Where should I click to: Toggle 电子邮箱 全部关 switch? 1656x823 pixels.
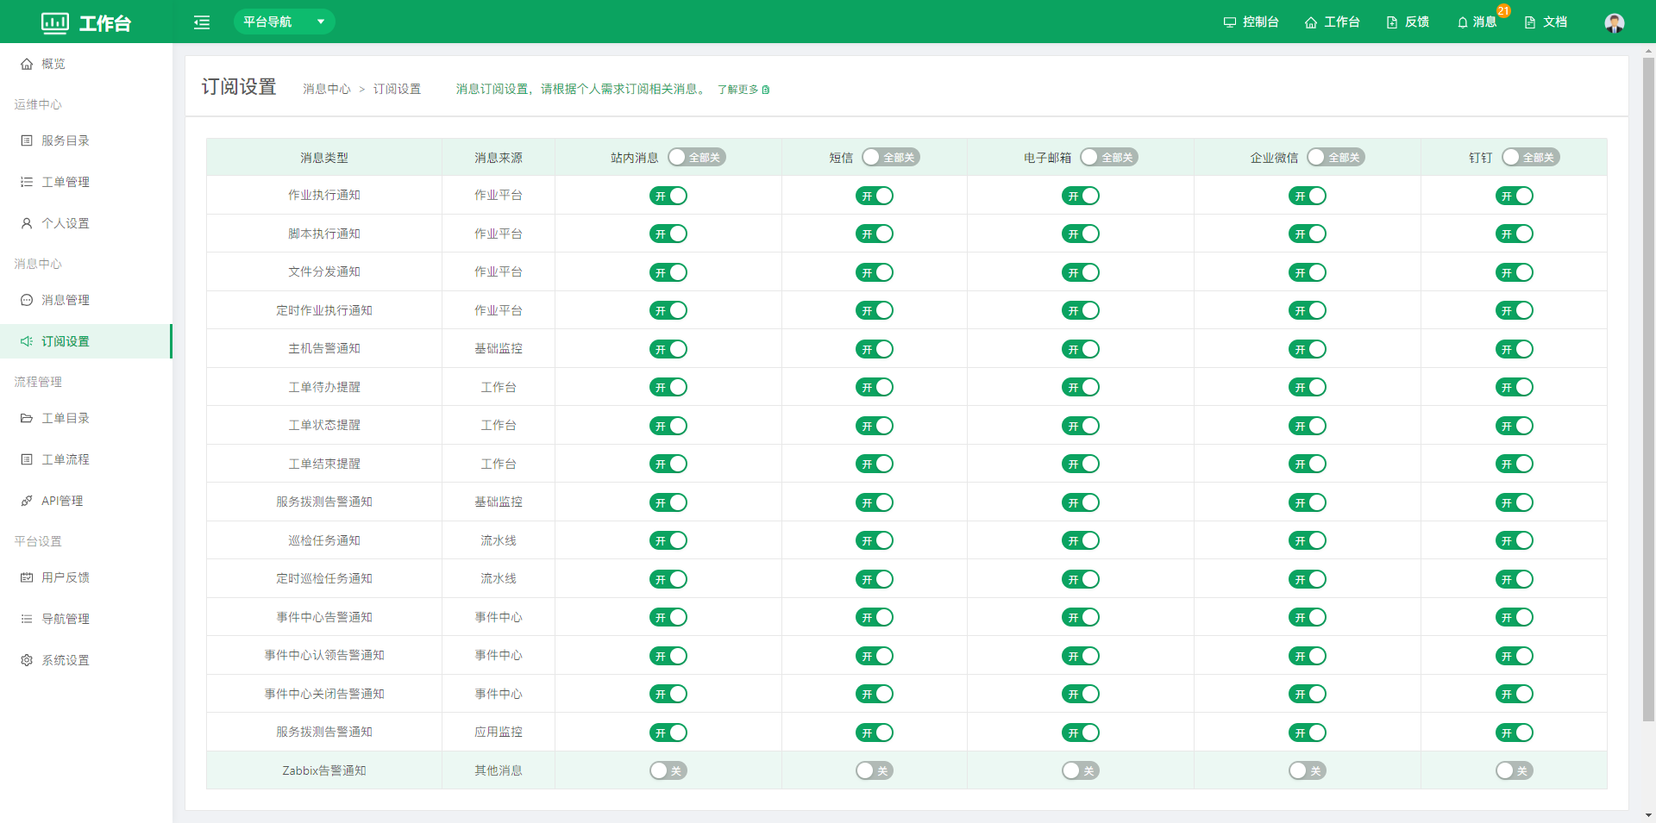tap(1109, 157)
